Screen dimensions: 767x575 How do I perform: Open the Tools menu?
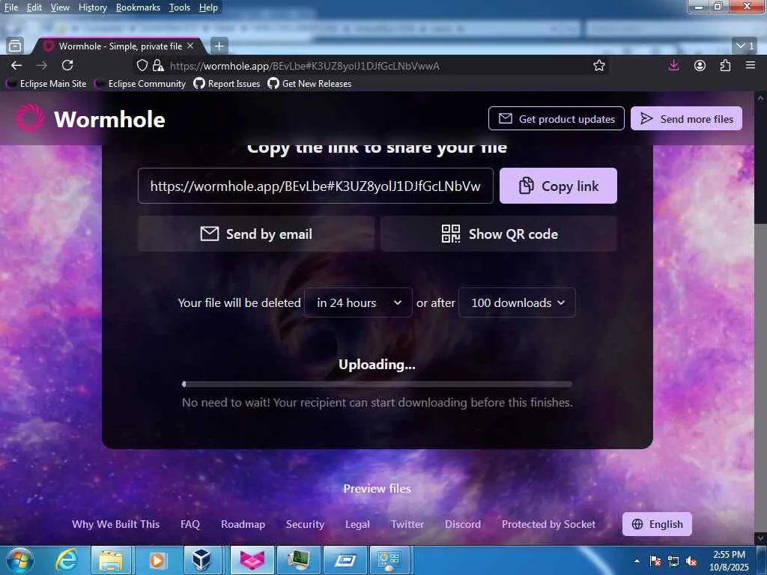pos(180,7)
